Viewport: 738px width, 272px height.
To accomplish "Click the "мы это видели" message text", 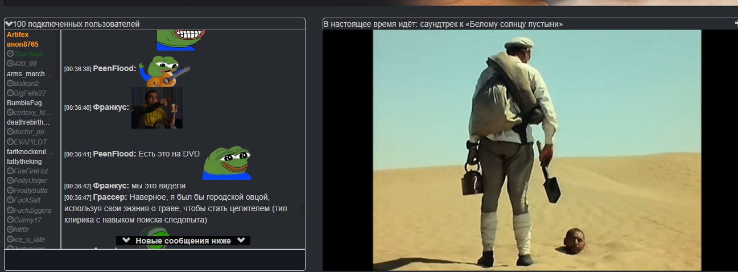I will [x=159, y=186].
